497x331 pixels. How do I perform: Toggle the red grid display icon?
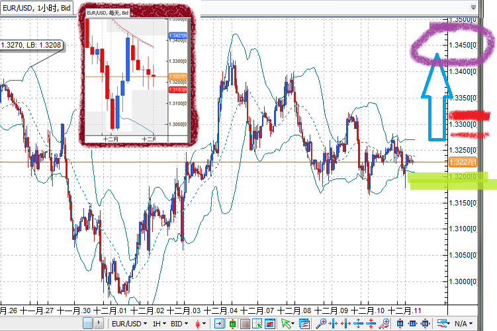pos(245,324)
